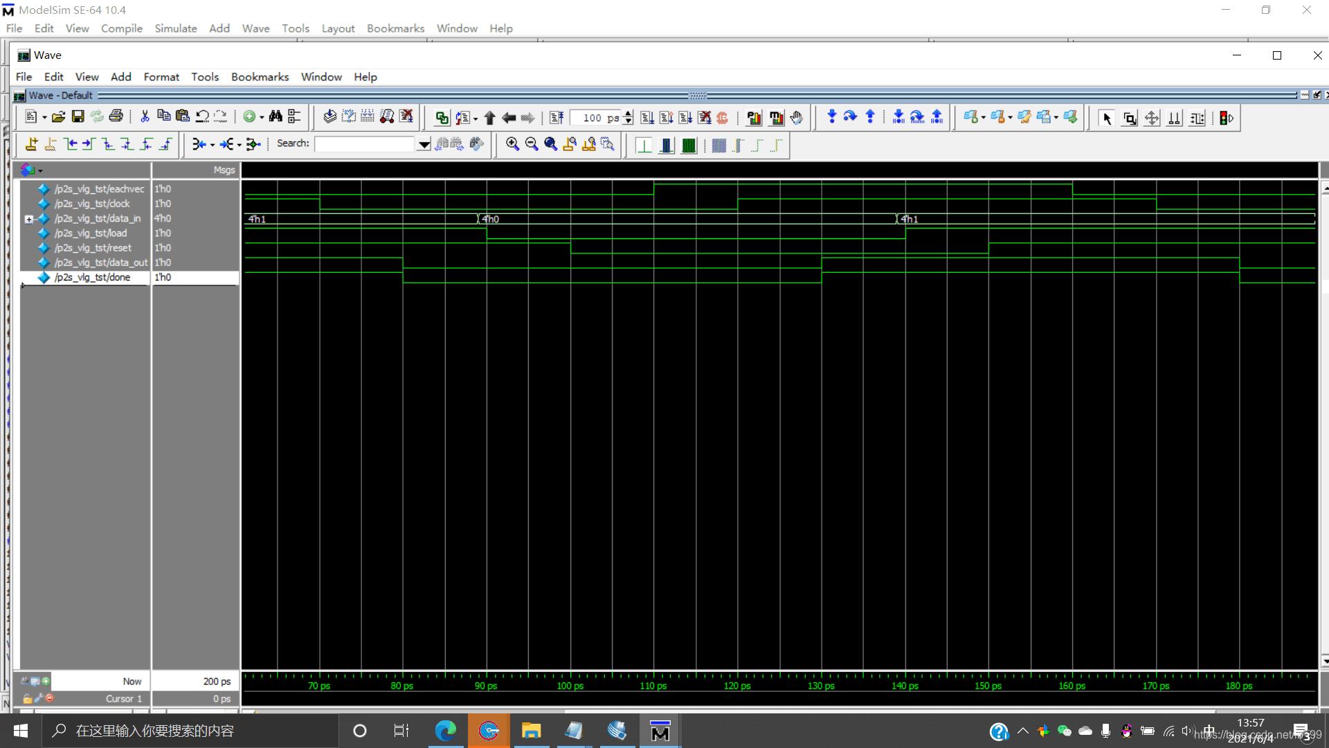Viewport: 1329px width, 748px height.
Task: Toggle Select Mode arrow pointer
Action: click(1106, 118)
